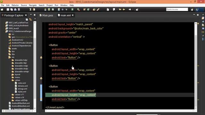Open the Help menu
The width and height of the screenshot is (205, 115).
click(x=71, y=5)
